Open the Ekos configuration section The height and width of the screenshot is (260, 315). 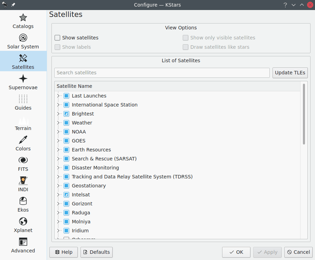[x=23, y=204]
